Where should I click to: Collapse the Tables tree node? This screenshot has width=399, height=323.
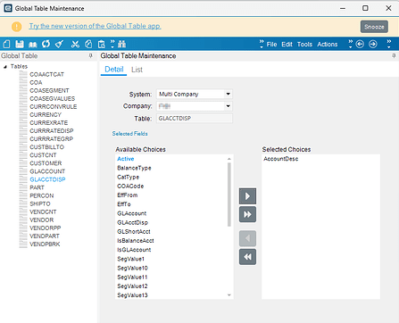pos(5,67)
